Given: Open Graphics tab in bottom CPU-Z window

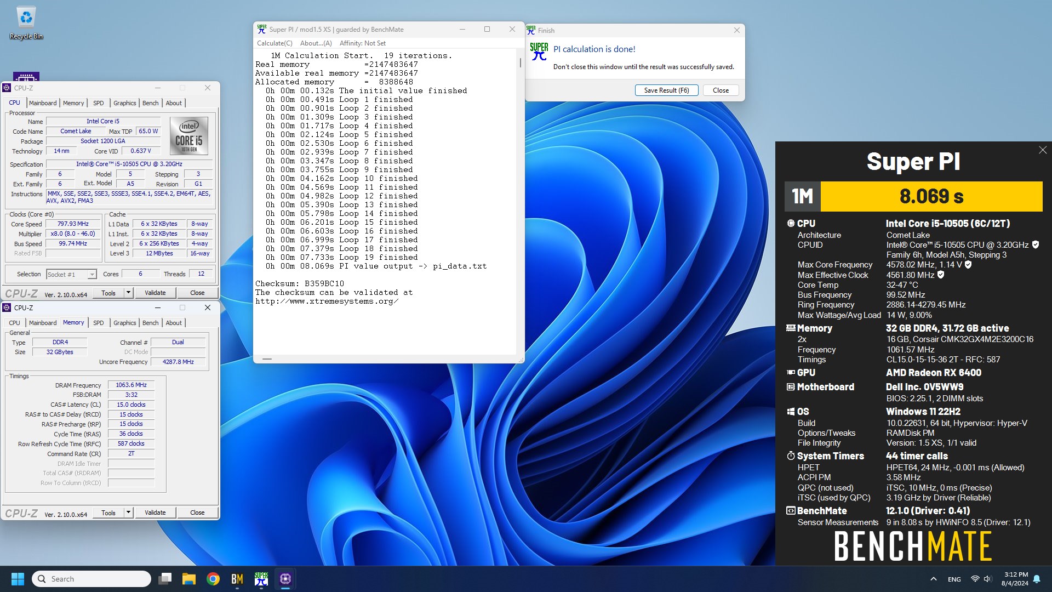Looking at the screenshot, I should click(125, 323).
